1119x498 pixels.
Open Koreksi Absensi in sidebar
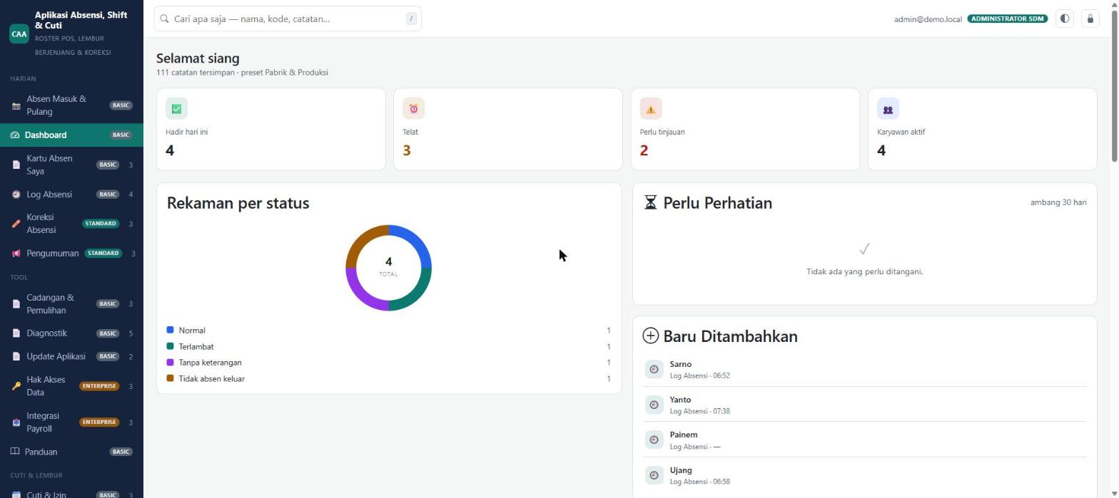click(x=71, y=224)
